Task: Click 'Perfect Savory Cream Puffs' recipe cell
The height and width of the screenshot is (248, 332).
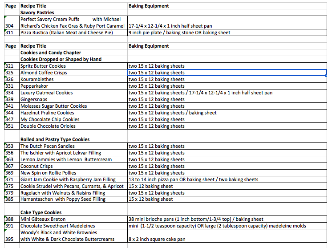Action: click(x=73, y=22)
